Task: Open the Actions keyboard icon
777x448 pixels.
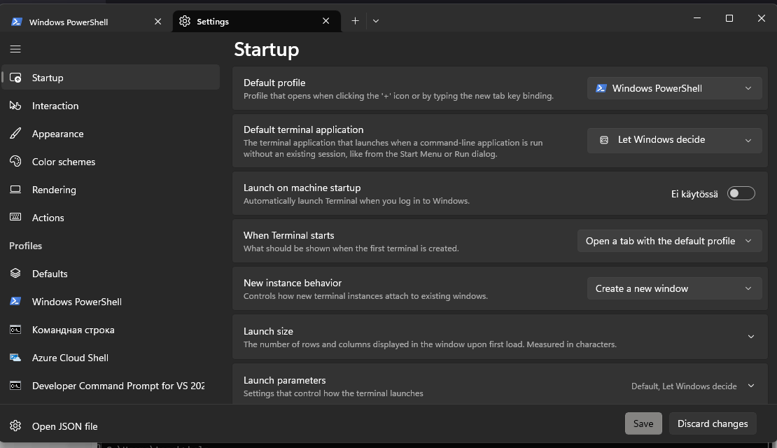Action: 16,218
